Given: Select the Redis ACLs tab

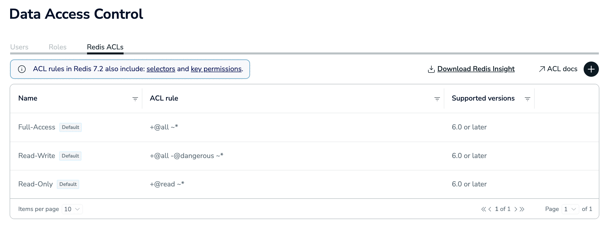Looking at the screenshot, I should click(x=105, y=47).
